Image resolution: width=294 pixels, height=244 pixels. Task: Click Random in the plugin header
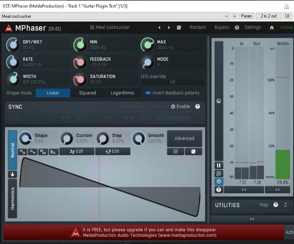[198, 28]
